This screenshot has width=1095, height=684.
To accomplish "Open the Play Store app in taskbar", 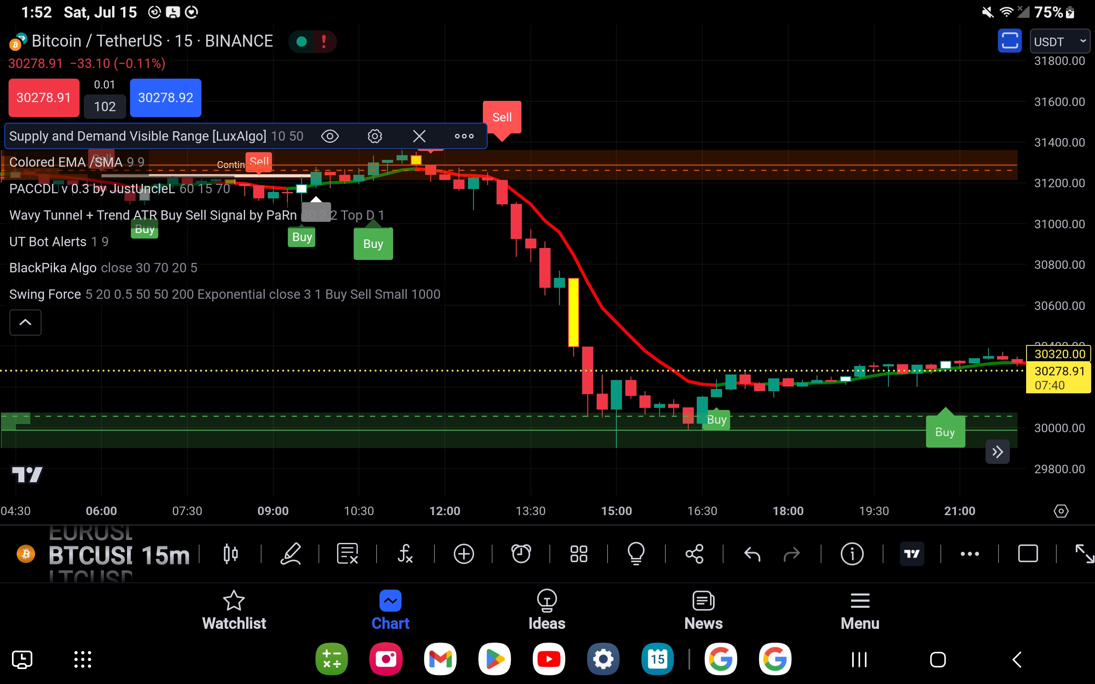I will coord(494,659).
